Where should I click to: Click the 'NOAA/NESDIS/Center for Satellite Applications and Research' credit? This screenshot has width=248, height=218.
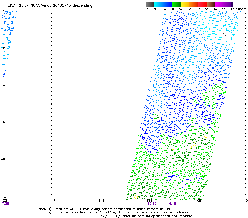click(x=145, y=216)
